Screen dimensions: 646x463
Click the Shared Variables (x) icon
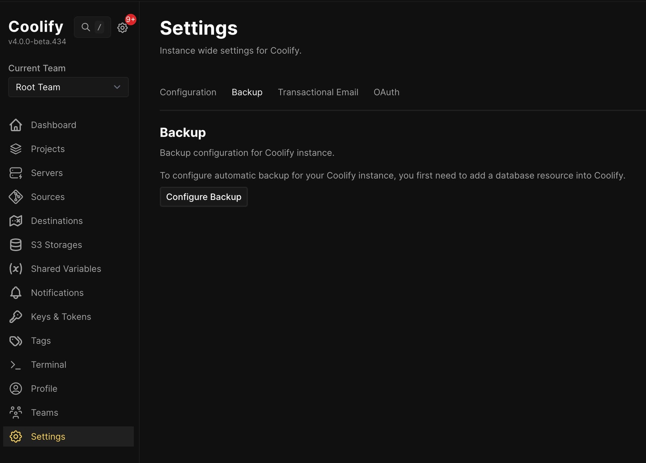click(16, 269)
